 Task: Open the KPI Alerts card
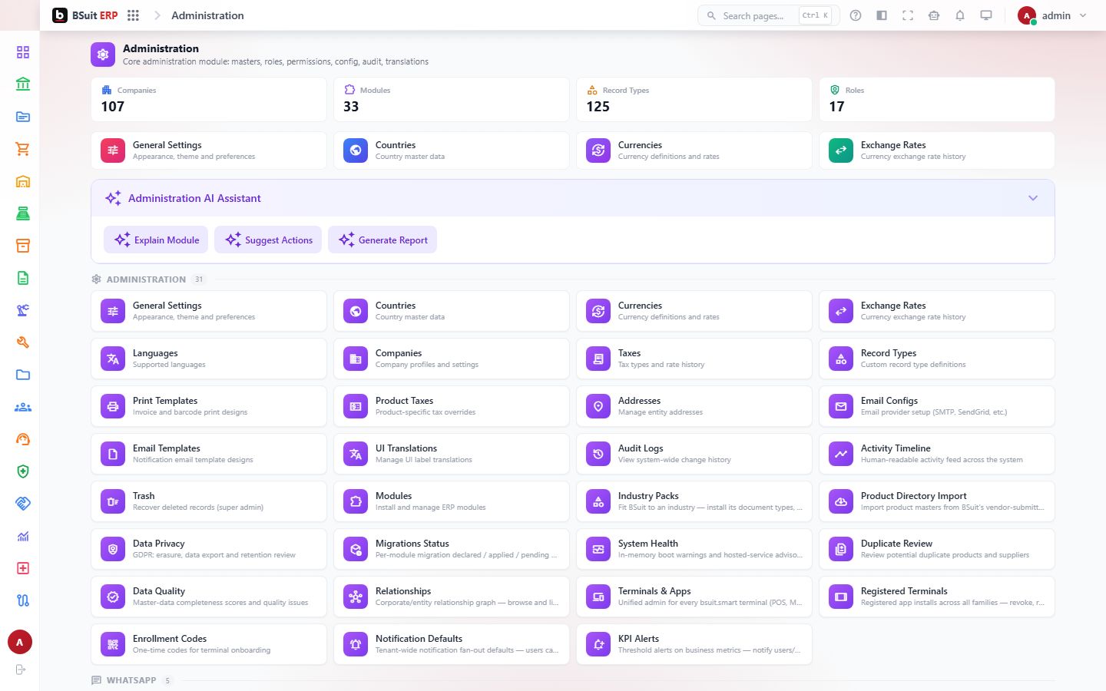(x=694, y=644)
